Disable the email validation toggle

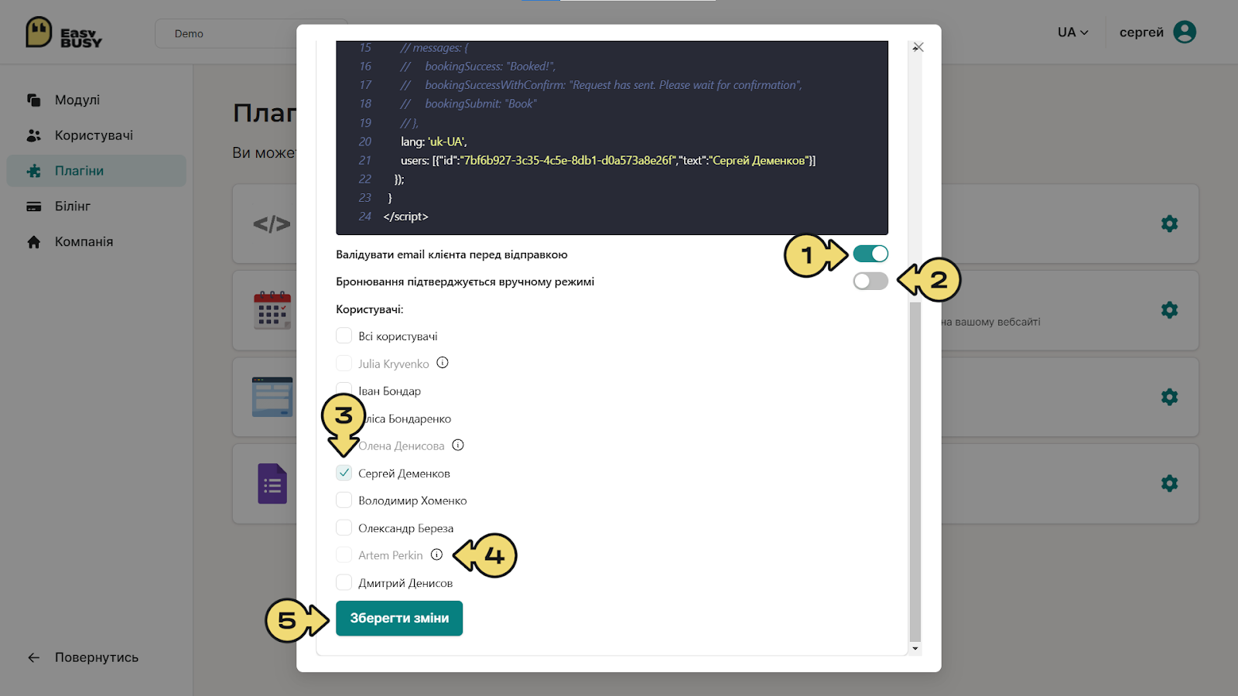click(x=870, y=254)
